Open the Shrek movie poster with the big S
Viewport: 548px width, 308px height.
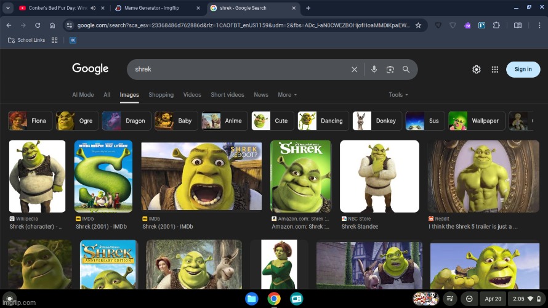pyautogui.click(x=103, y=176)
